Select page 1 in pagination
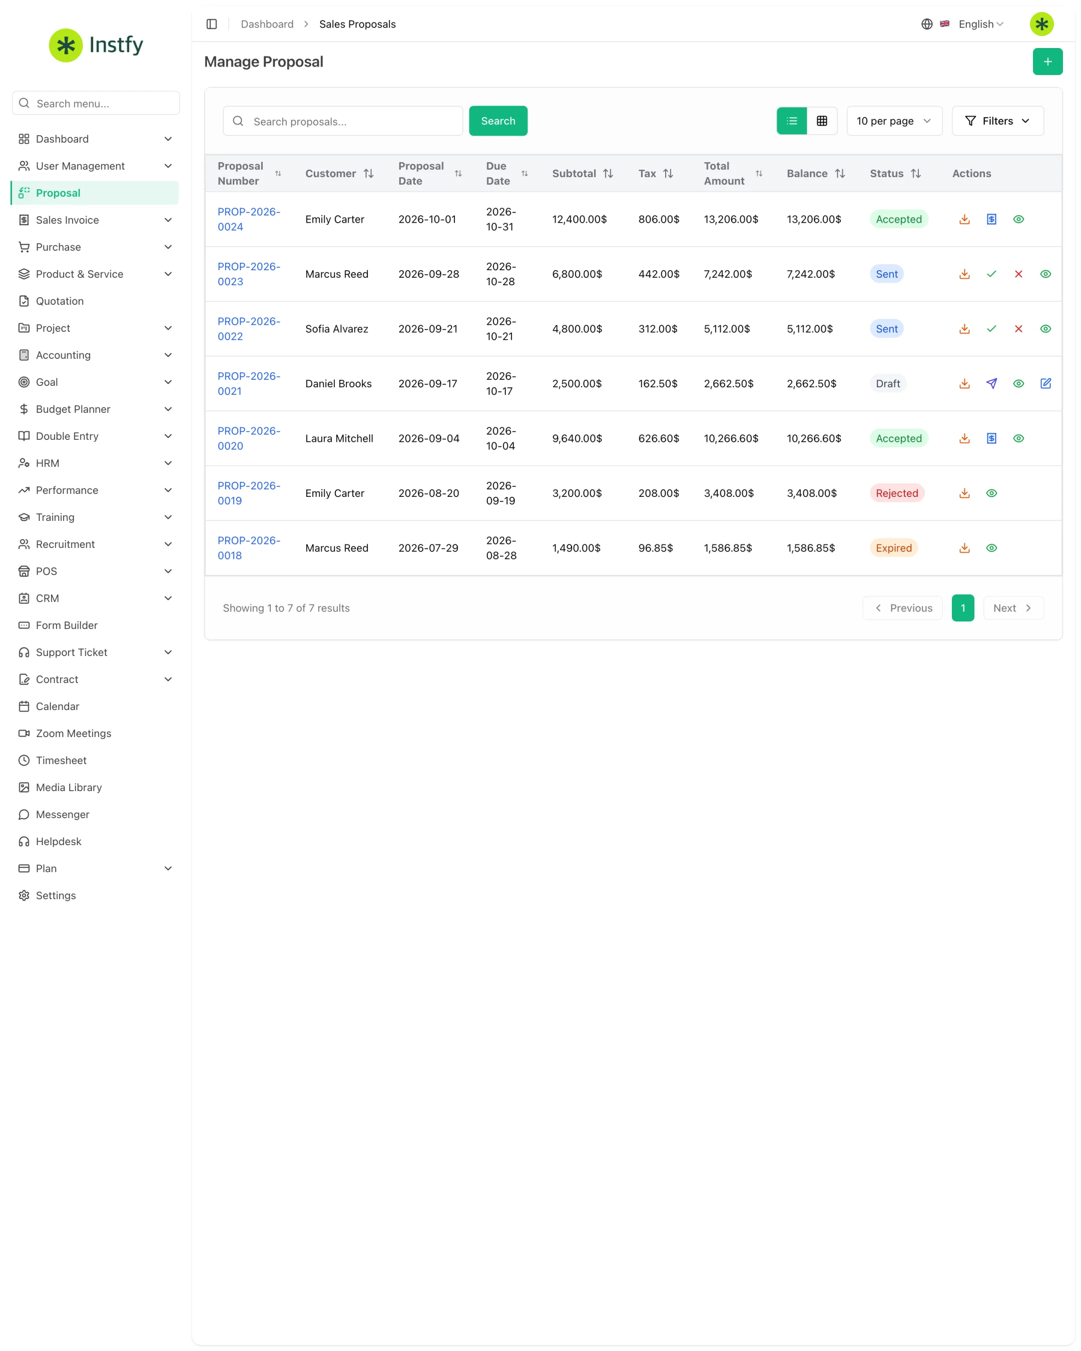Screen dimensions: 1081x1351 962,608
